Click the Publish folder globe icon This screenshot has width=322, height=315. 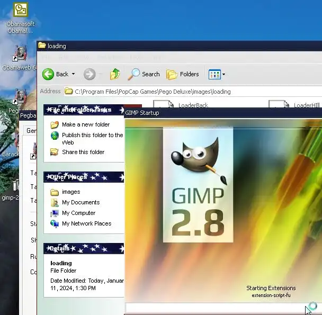(x=55, y=136)
